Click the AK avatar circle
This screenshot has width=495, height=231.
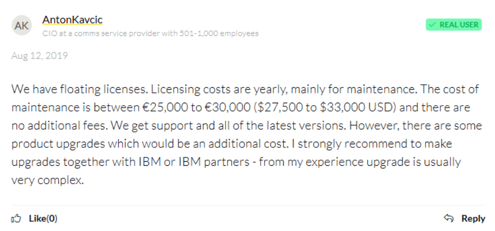(x=22, y=25)
